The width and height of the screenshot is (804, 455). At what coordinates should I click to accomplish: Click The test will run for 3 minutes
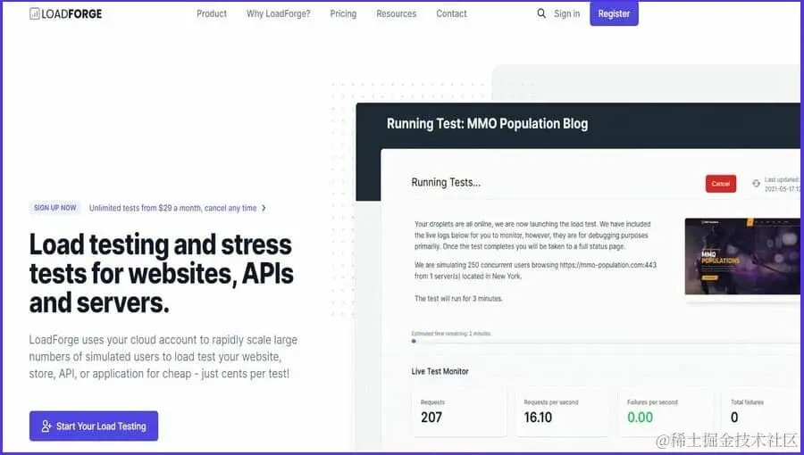(x=458, y=298)
